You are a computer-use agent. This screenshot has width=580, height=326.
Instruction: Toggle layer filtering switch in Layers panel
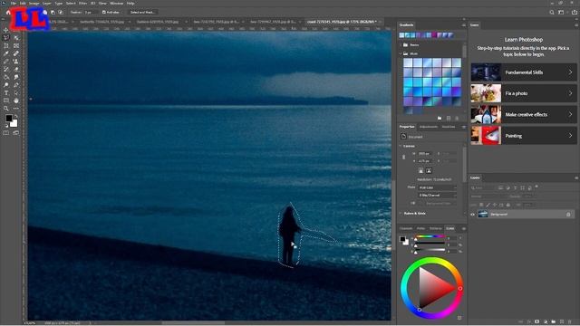pyautogui.click(x=536, y=187)
